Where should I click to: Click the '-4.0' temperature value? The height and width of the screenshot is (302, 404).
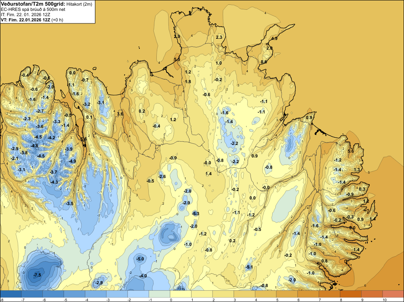(143, 276)
